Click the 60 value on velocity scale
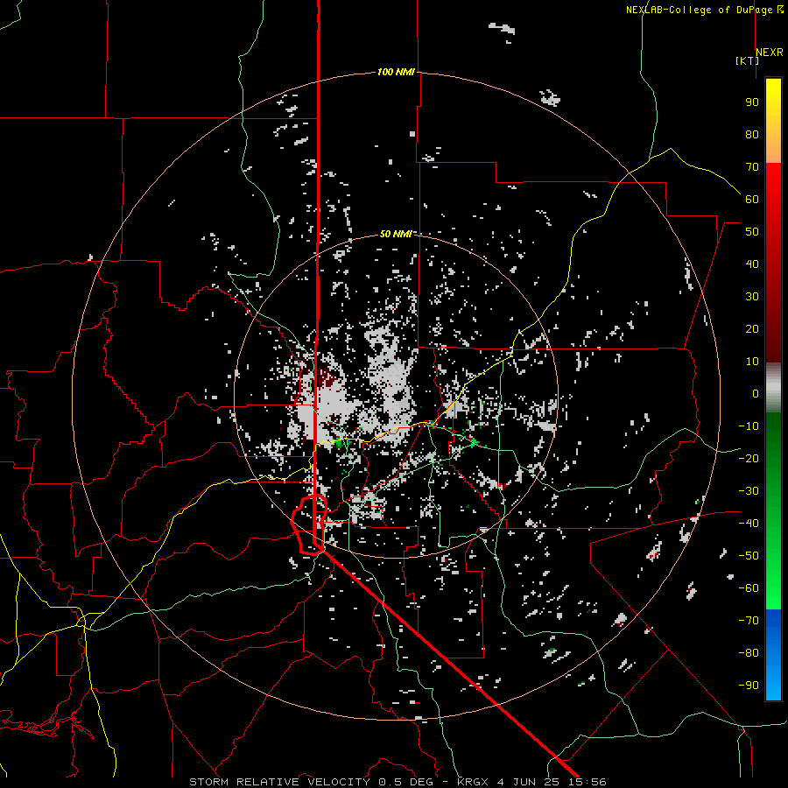The height and width of the screenshot is (788, 788). pos(752,200)
